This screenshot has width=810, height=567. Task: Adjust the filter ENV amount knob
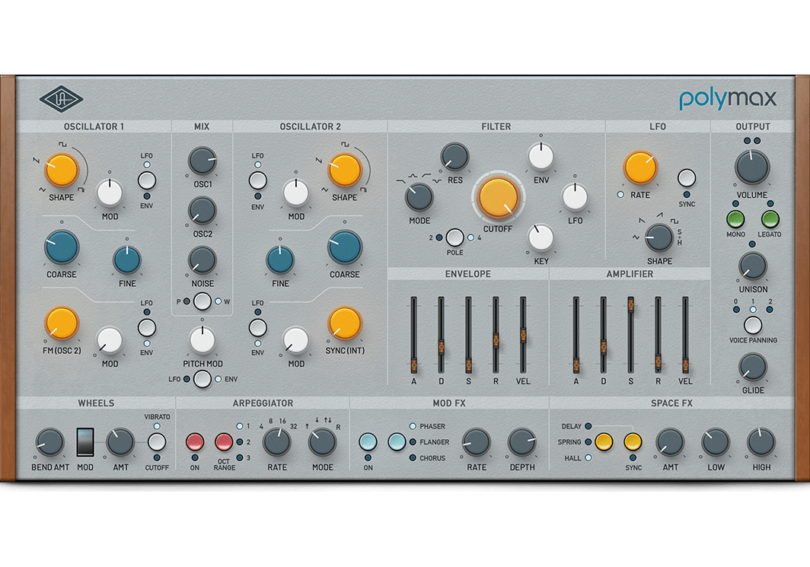[x=541, y=157]
